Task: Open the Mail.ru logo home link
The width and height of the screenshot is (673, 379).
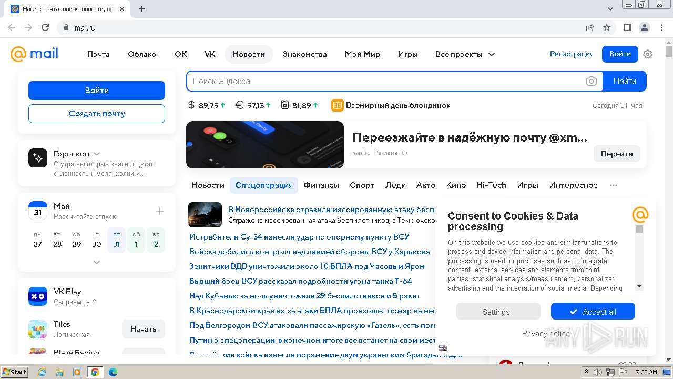Action: click(x=34, y=54)
